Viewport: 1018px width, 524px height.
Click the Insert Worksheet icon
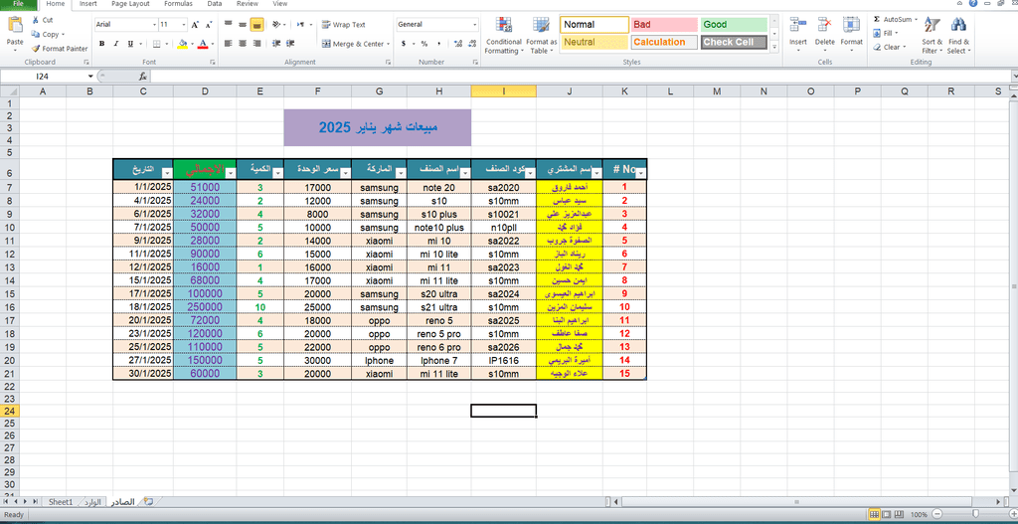coord(149,502)
